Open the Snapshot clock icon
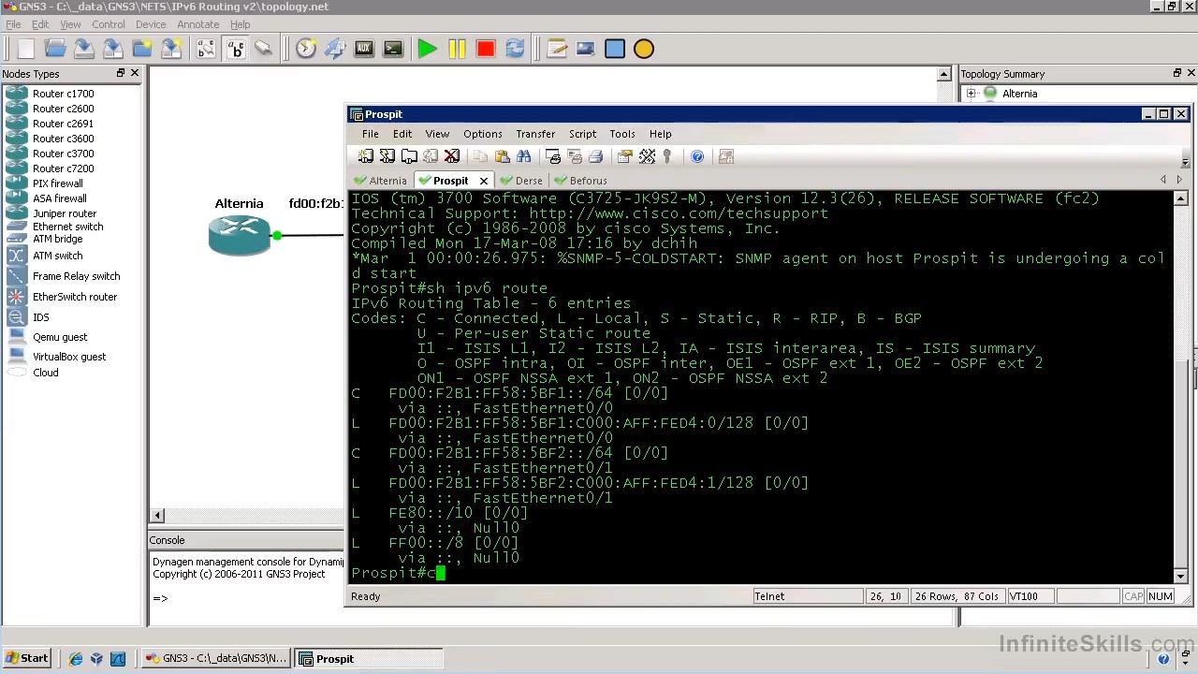Screen dimensions: 1198x674 (x=306, y=49)
